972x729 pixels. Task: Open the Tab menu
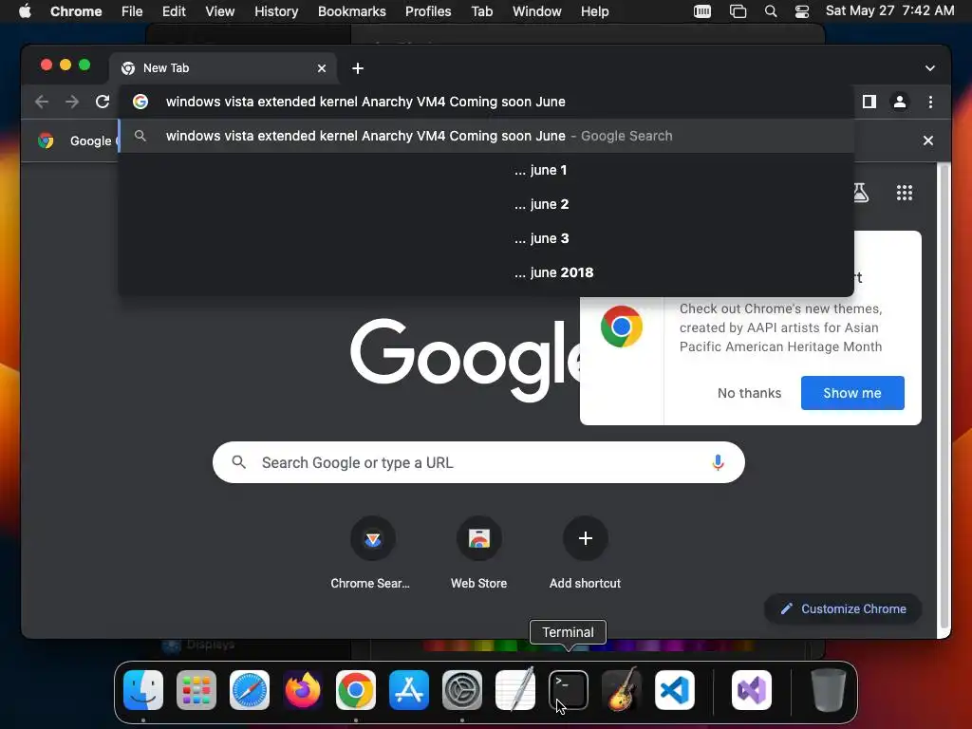(x=481, y=11)
